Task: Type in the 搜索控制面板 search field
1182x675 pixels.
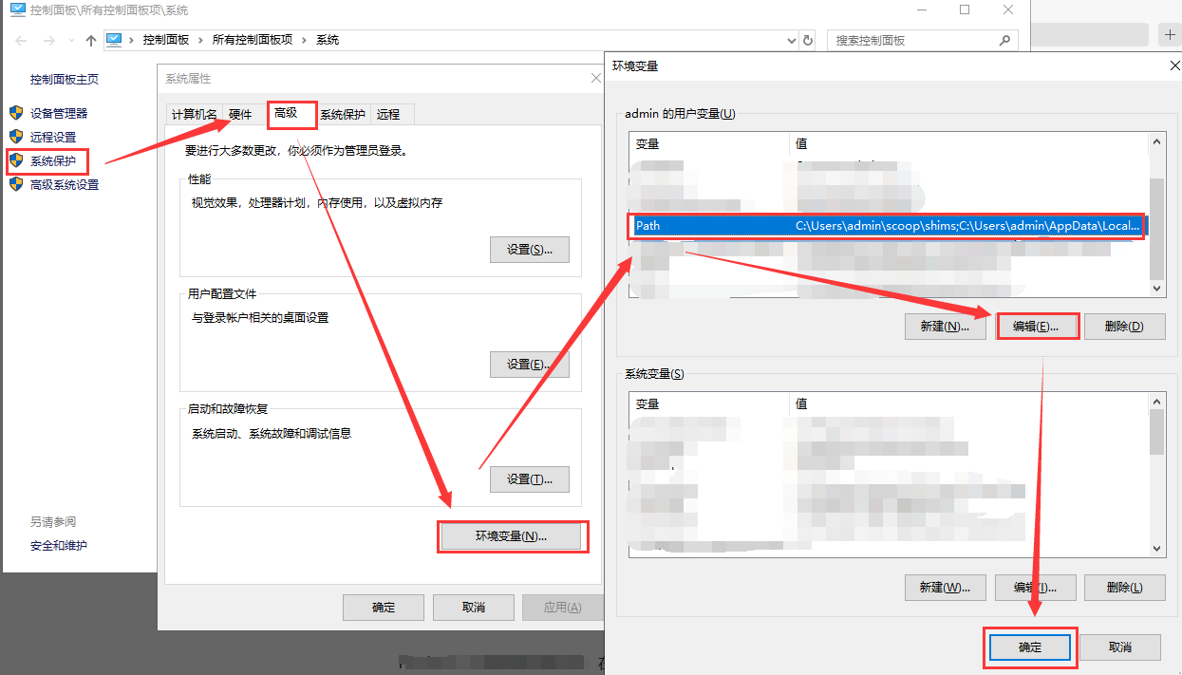Action: (x=911, y=41)
